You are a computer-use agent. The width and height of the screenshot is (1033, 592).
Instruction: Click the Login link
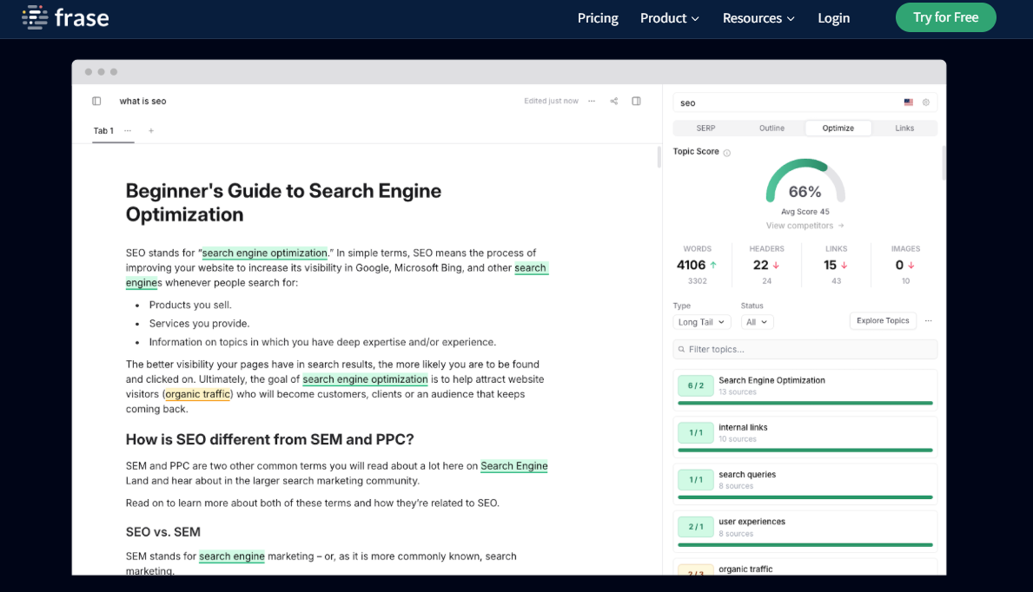pyautogui.click(x=833, y=18)
